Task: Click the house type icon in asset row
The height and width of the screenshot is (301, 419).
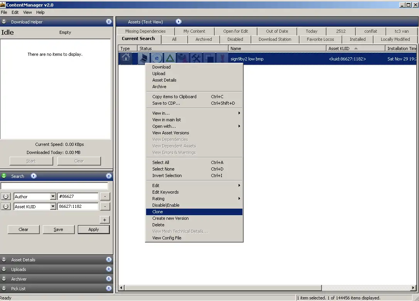Action: (126, 59)
